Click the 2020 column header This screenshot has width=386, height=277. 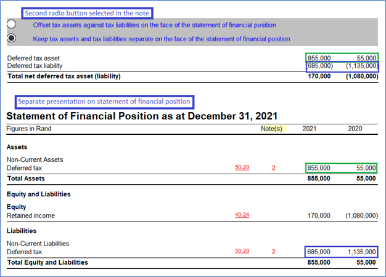pyautogui.click(x=356, y=129)
